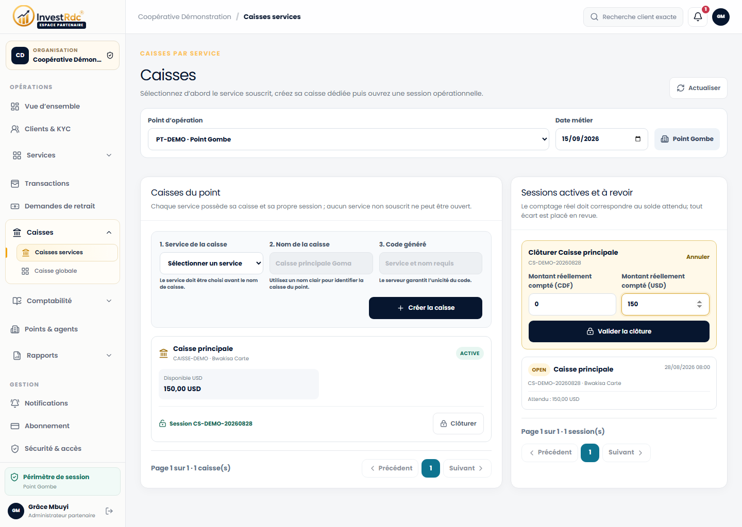
Task: Select page 1 in caisses pagination
Action: [x=431, y=468]
